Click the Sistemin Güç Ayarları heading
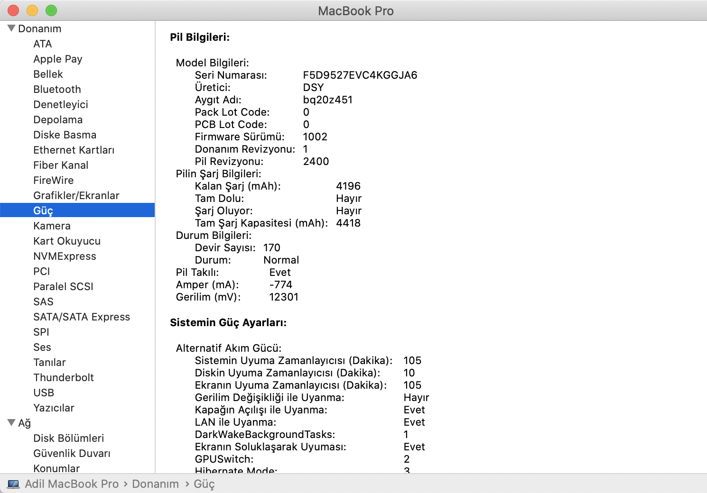The image size is (707, 493). 228,323
